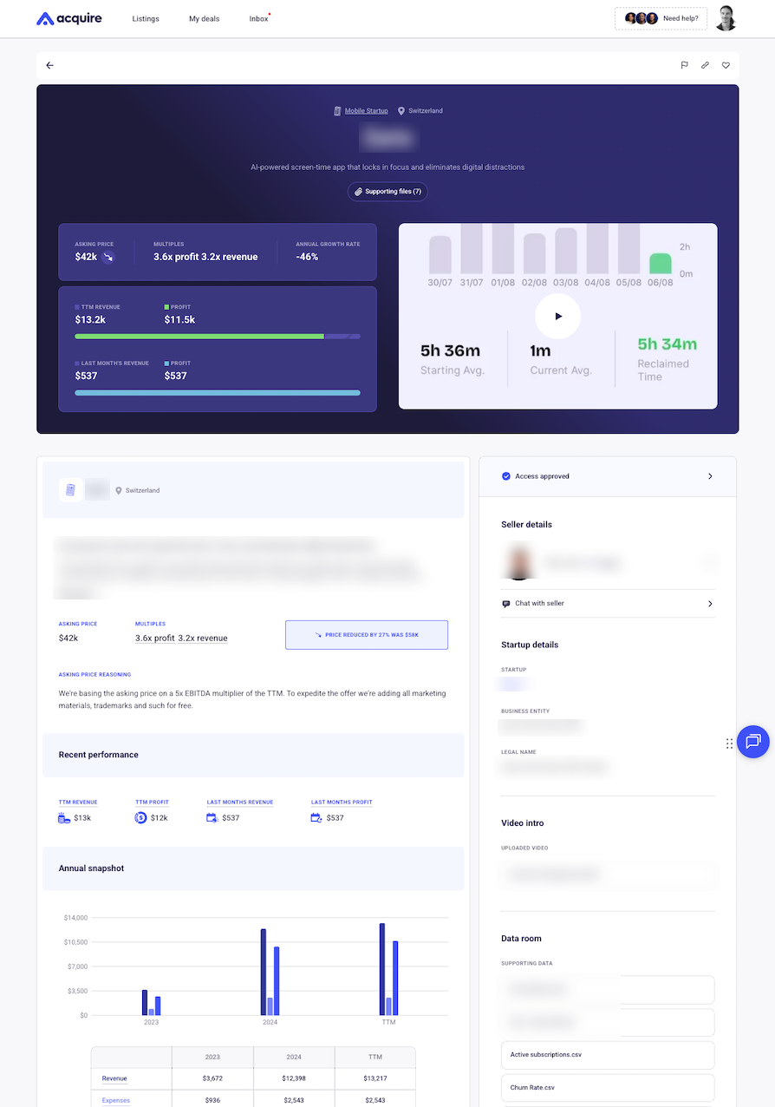This screenshot has height=1107, width=775.
Task: Click the seller's blurred profile photo
Action: [518, 562]
